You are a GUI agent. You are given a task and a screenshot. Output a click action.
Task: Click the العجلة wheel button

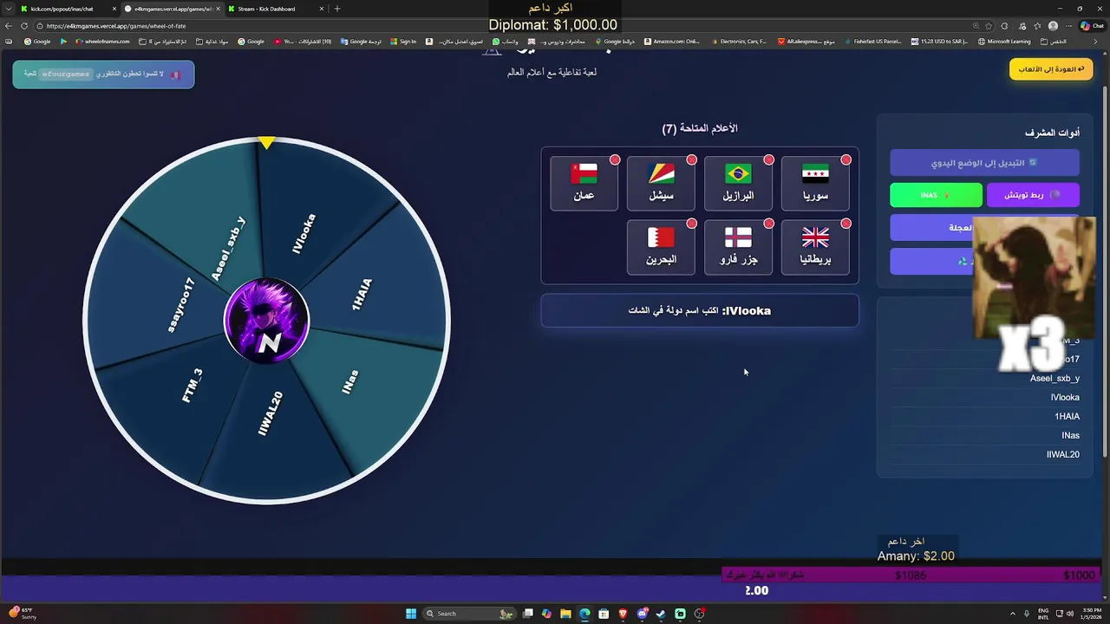931,228
